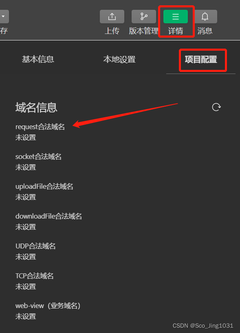Viewport: 240px width, 333px height.
Task: Select web-view（业务域名）entry
Action: coord(48,306)
